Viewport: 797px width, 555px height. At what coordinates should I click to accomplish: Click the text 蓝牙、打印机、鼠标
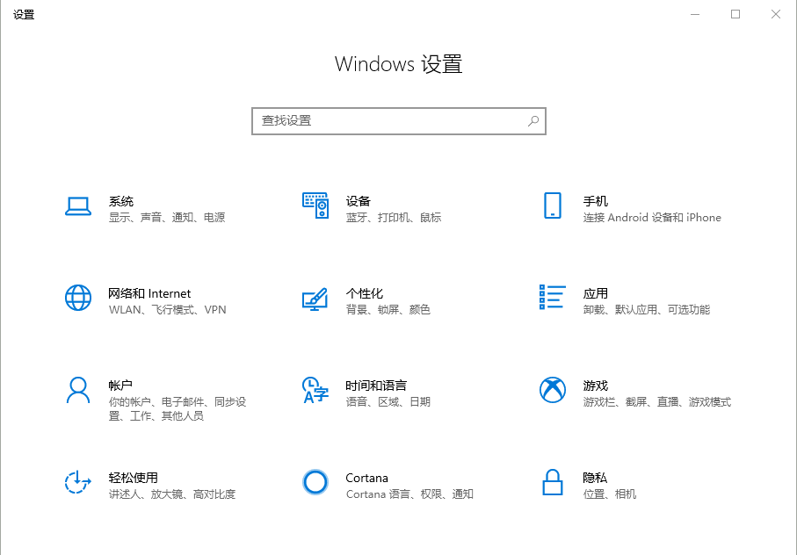point(394,218)
